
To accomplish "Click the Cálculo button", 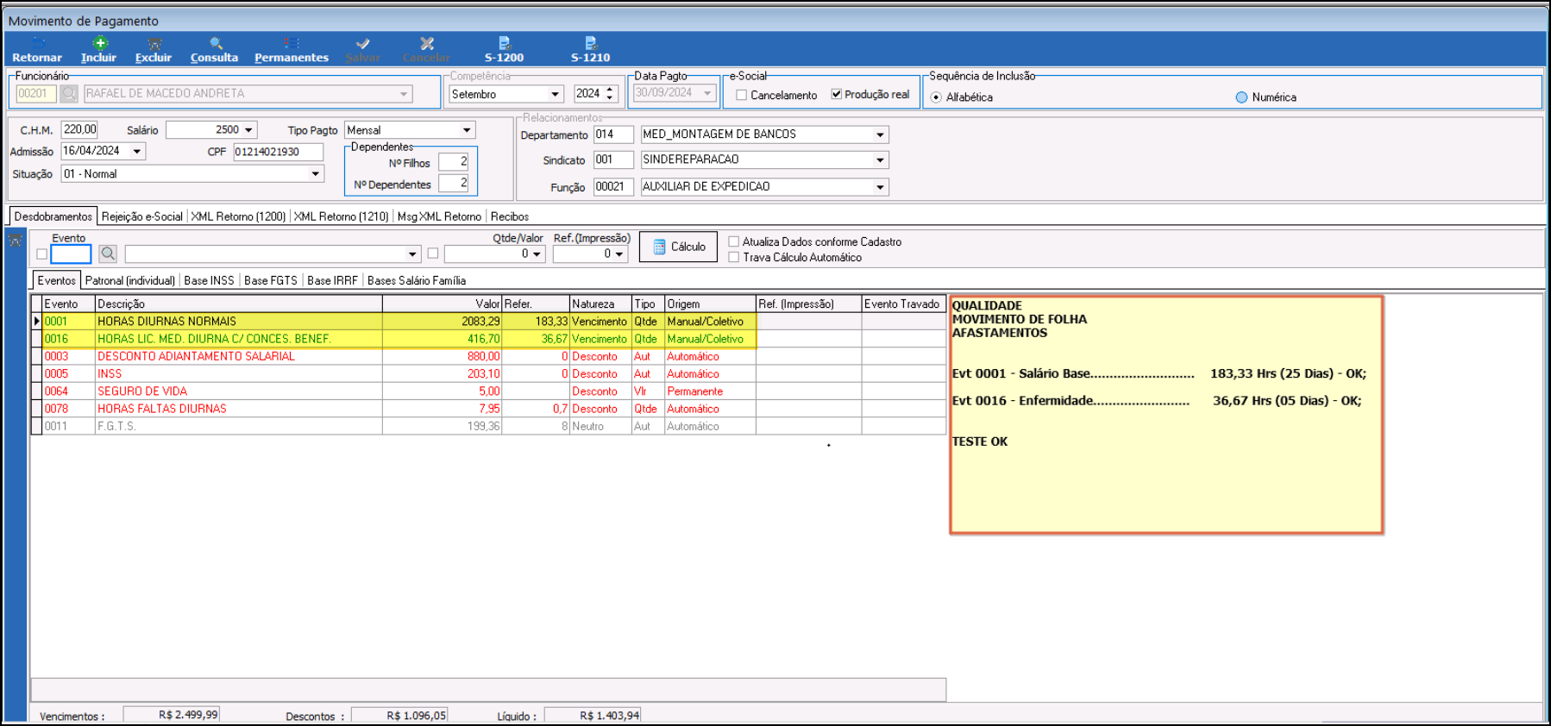I will pos(678,247).
